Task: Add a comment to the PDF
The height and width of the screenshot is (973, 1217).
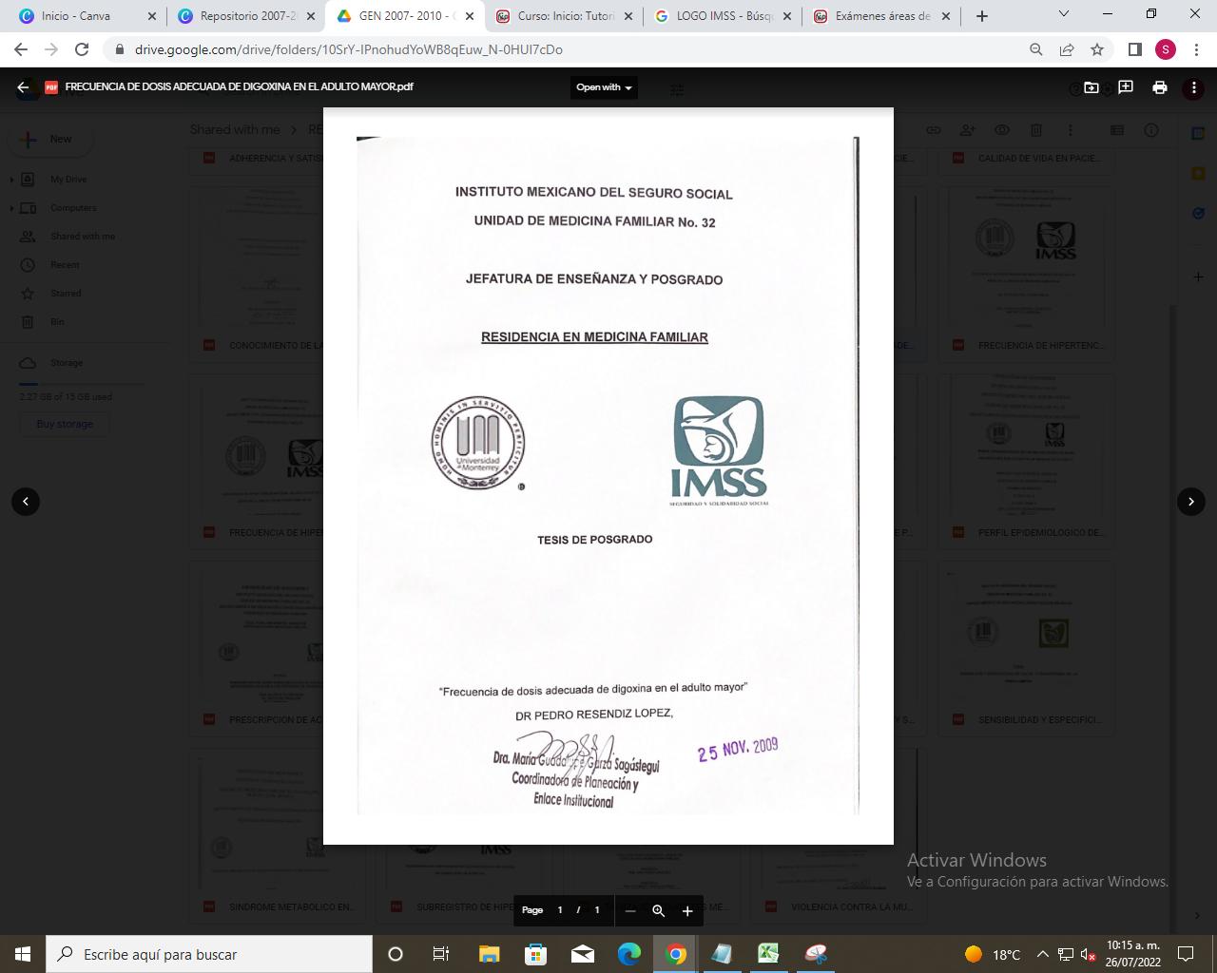Action: pyautogui.click(x=1126, y=87)
